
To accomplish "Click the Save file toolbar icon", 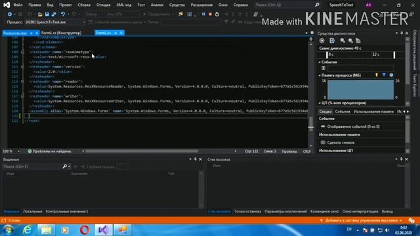I will pyautogui.click(x=47, y=14).
